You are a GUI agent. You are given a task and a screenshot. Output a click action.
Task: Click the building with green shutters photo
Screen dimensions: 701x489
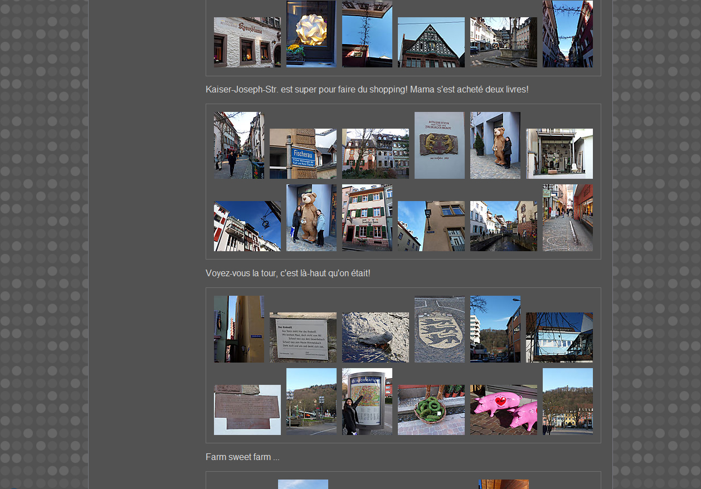367,218
